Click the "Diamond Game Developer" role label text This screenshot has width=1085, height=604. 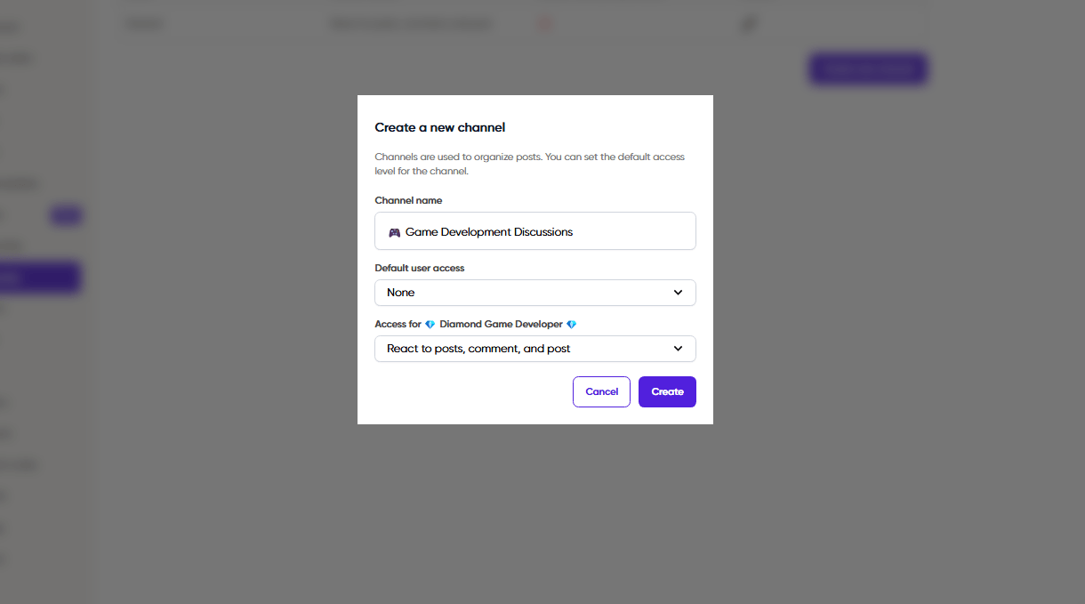501,325
